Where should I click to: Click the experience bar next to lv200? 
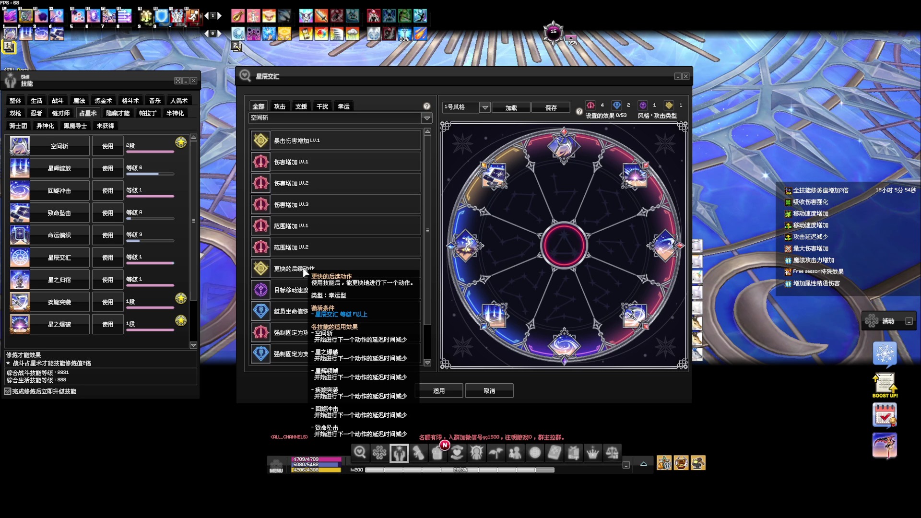pos(460,470)
